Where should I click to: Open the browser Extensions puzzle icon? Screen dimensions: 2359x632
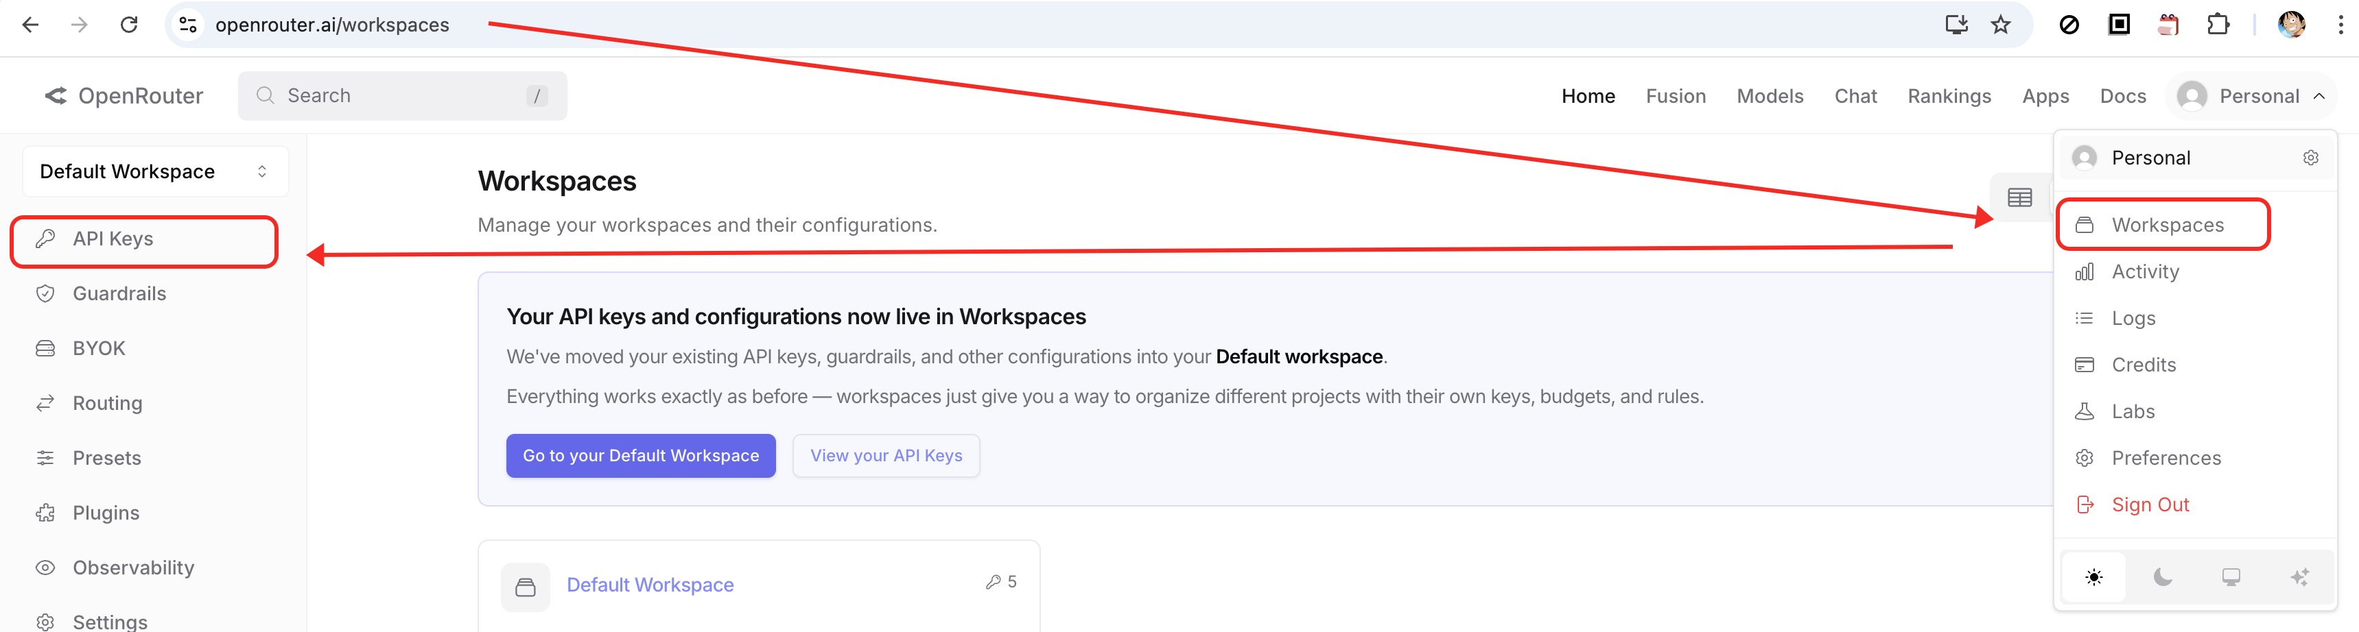[x=2217, y=25]
